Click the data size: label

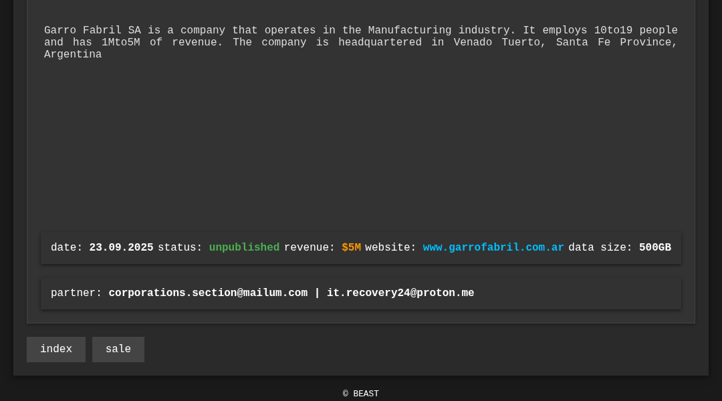[600, 248]
